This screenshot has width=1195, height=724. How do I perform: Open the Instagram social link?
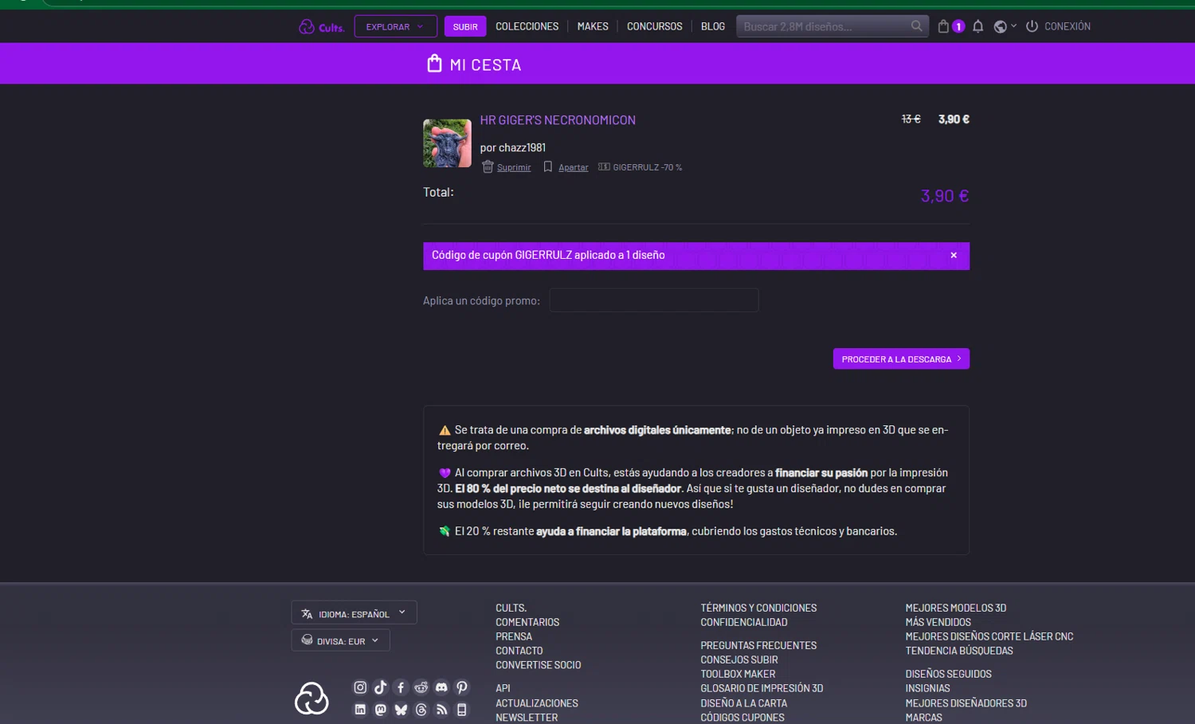[x=360, y=687]
